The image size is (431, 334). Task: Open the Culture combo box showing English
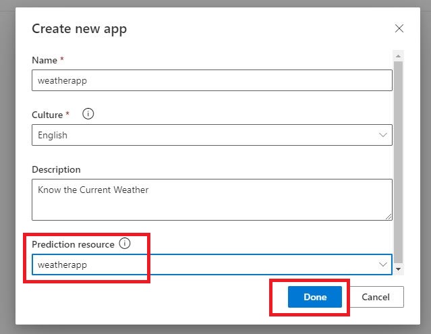tap(202, 135)
